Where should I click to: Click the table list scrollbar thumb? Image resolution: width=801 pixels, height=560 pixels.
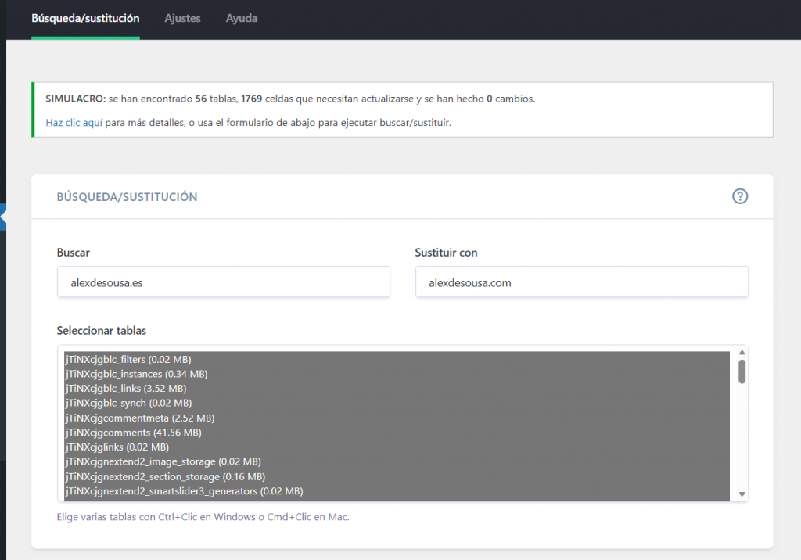[x=742, y=372]
